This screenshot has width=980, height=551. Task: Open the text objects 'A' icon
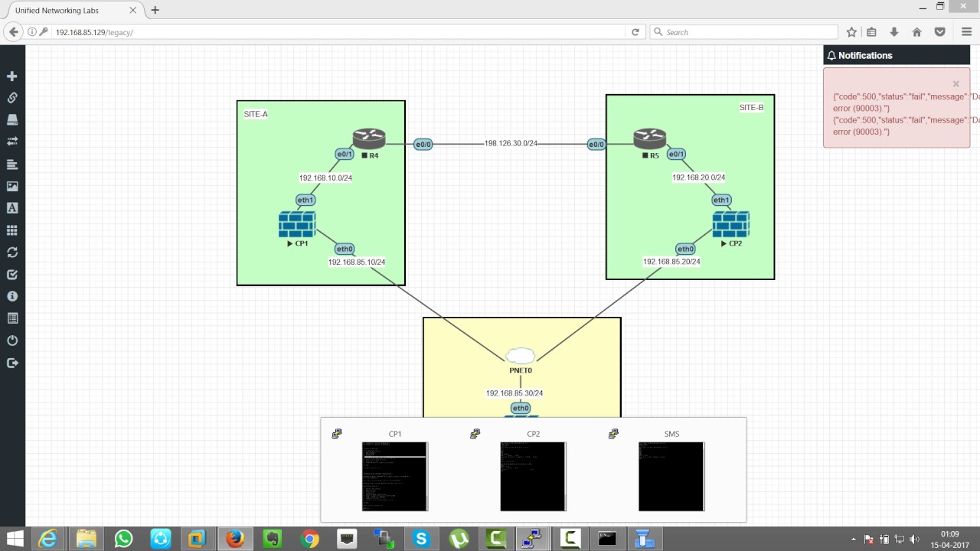point(12,208)
